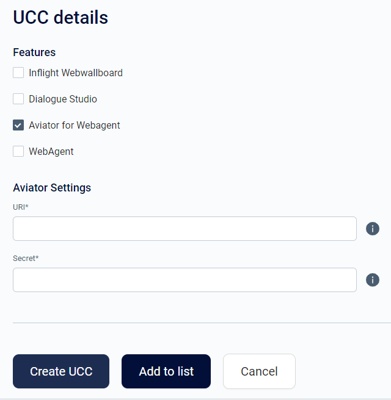Click the Features section heading
The image size is (391, 400).
point(34,52)
